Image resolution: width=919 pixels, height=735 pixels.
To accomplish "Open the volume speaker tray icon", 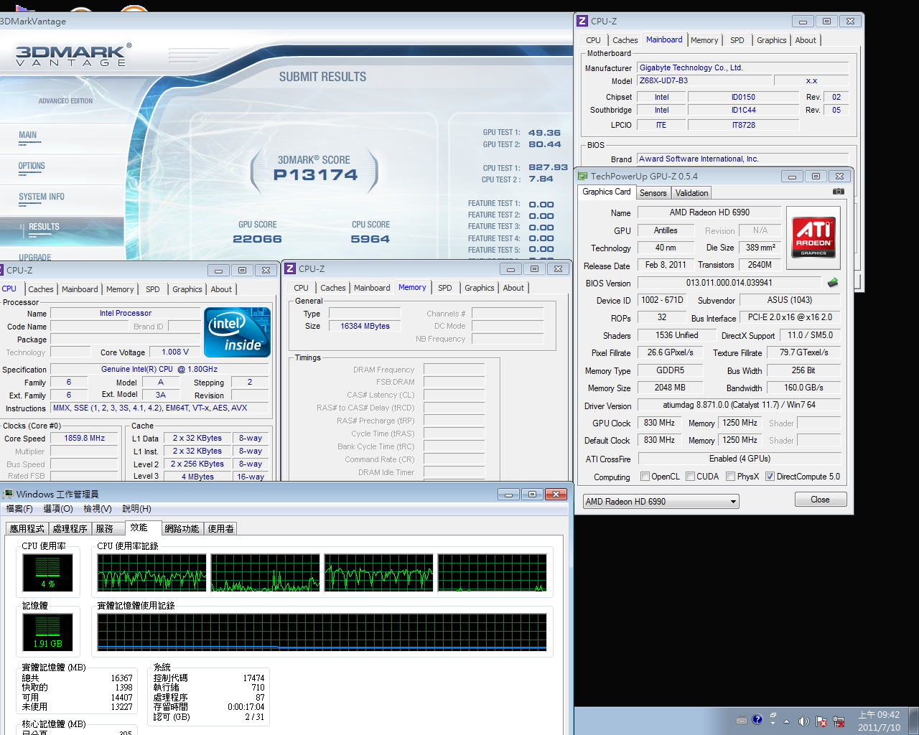I will (803, 721).
